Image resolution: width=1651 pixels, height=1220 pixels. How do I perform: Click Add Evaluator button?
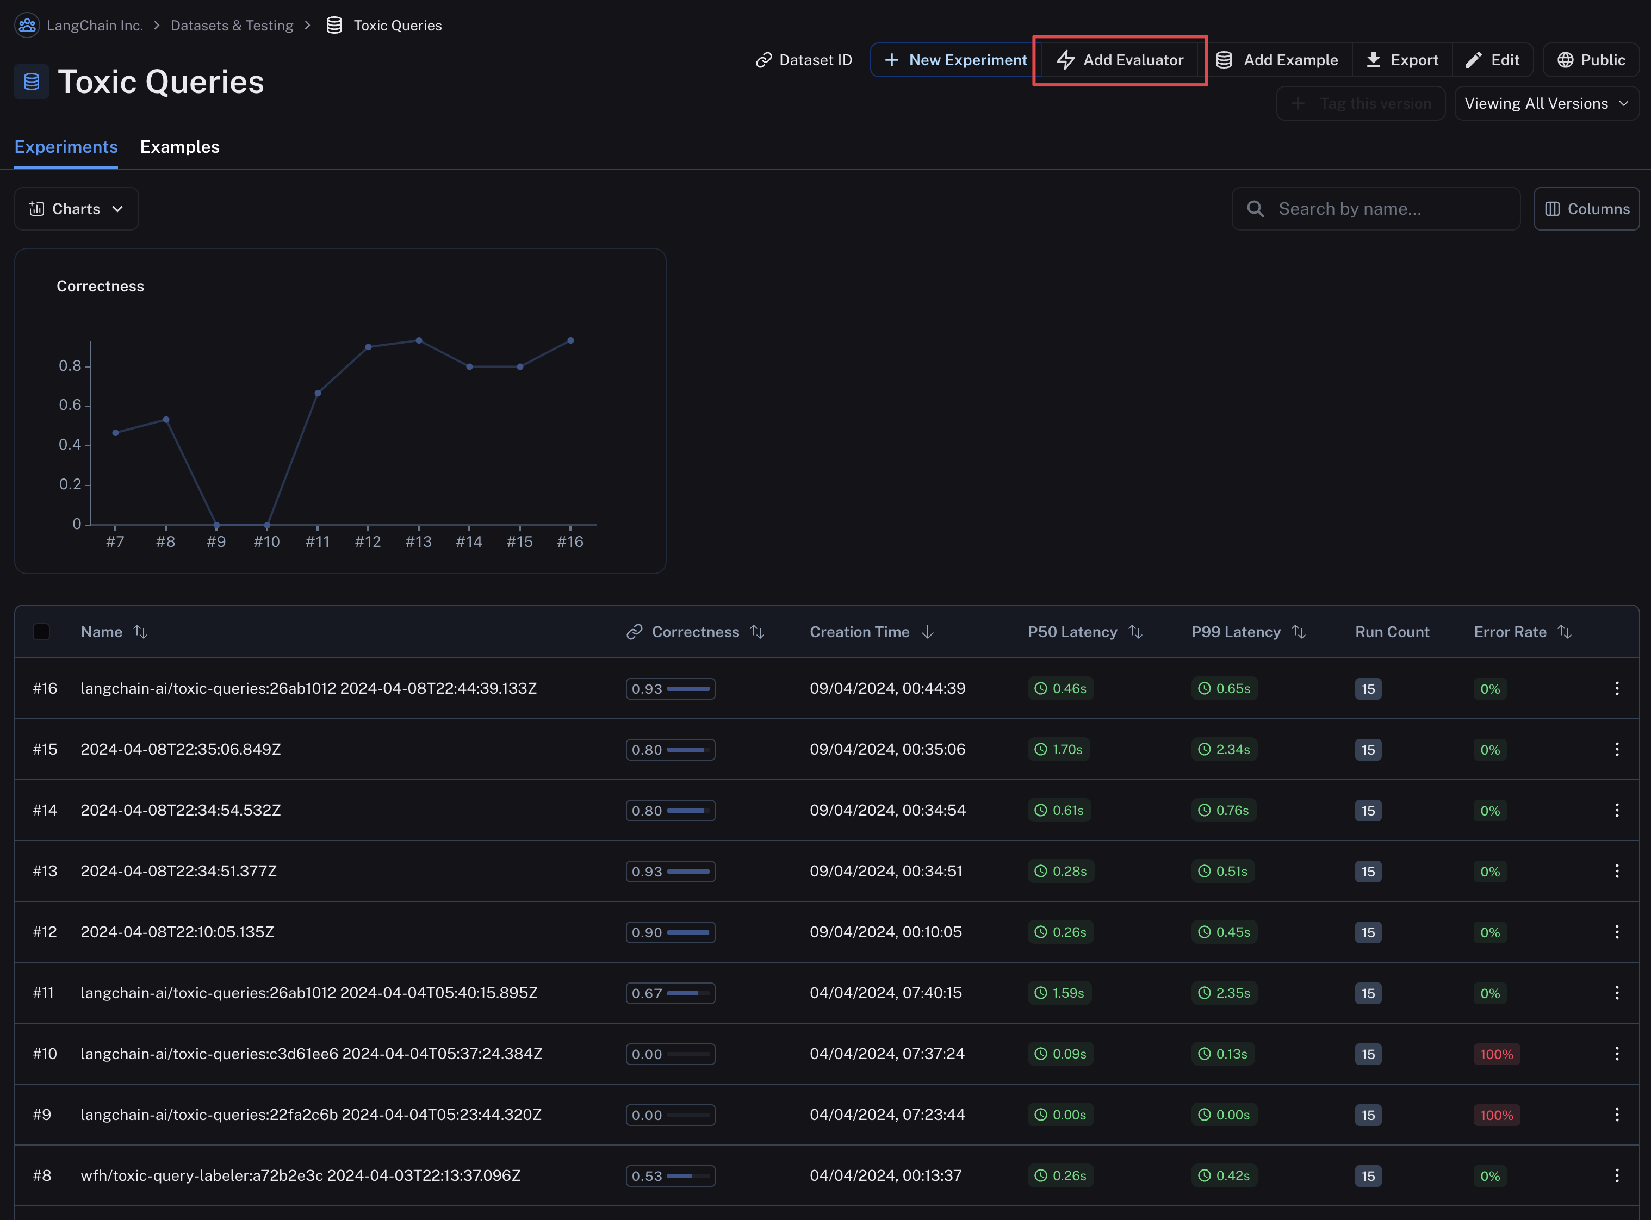(x=1120, y=60)
